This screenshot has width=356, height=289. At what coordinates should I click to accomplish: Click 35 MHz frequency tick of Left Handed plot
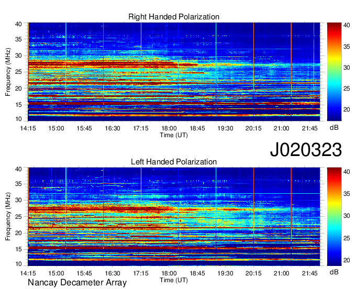(18, 184)
